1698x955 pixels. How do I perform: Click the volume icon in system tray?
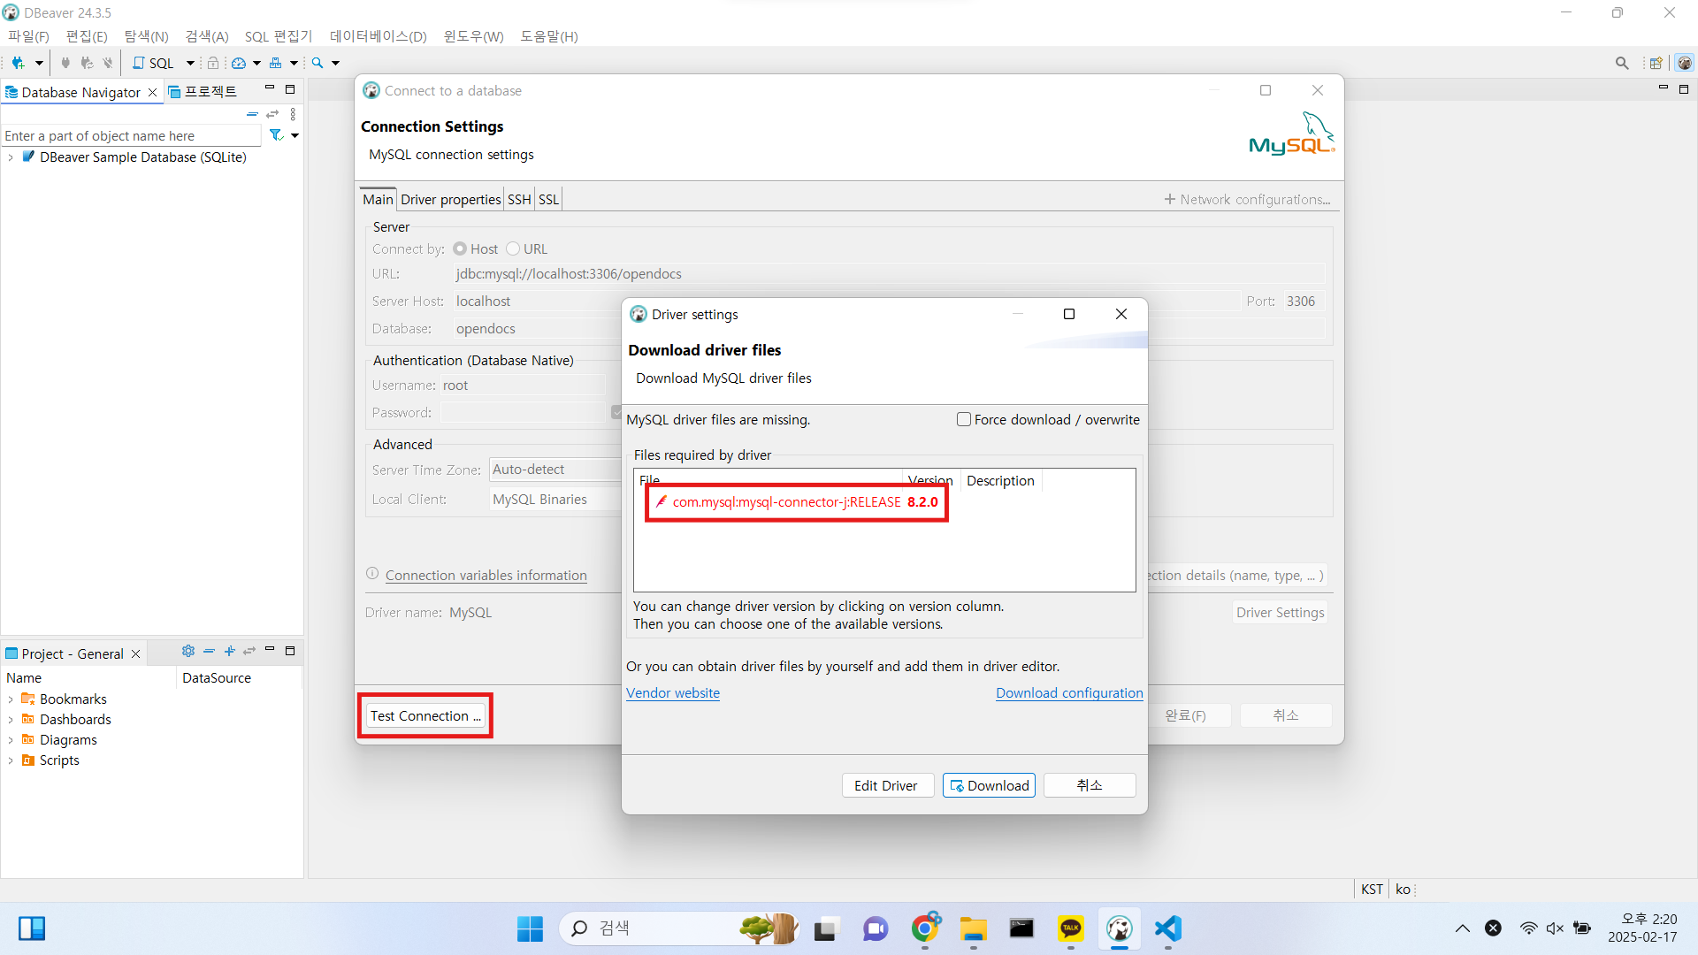pos(1556,928)
